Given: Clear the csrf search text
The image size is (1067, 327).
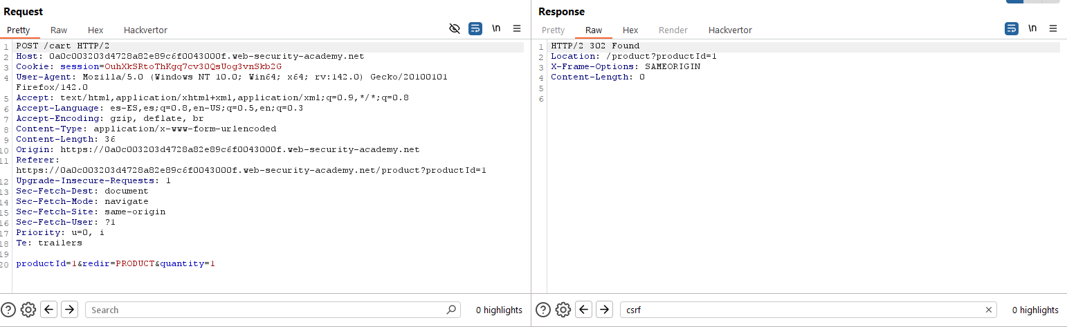Looking at the screenshot, I should click(x=989, y=310).
